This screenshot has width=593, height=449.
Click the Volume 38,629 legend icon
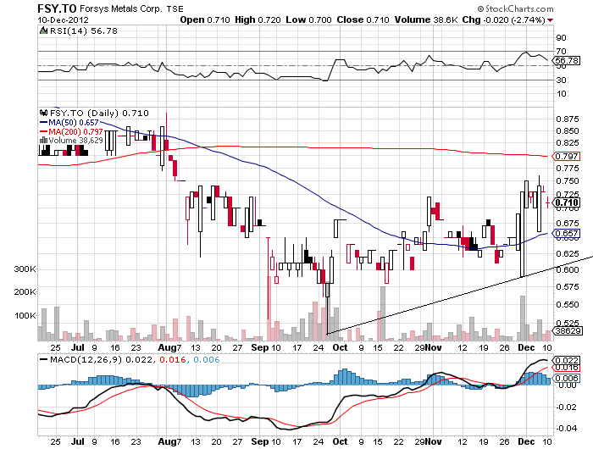43,141
